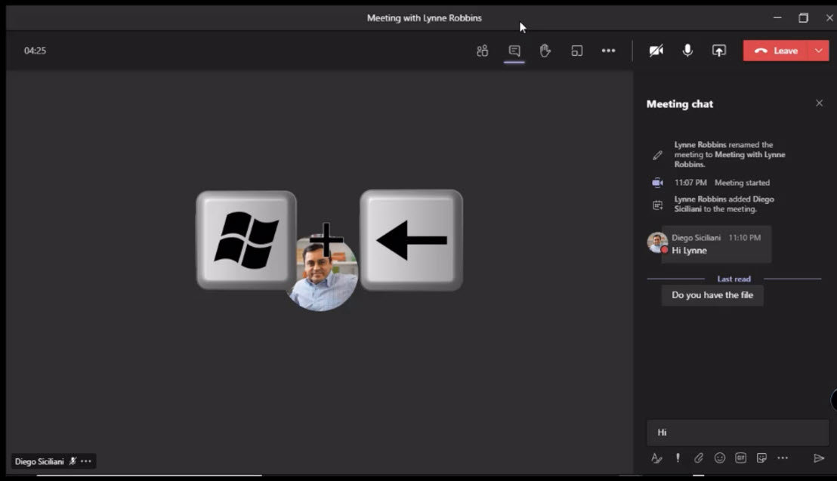Close the Meeting chat panel
The image size is (837, 481).
(x=819, y=103)
